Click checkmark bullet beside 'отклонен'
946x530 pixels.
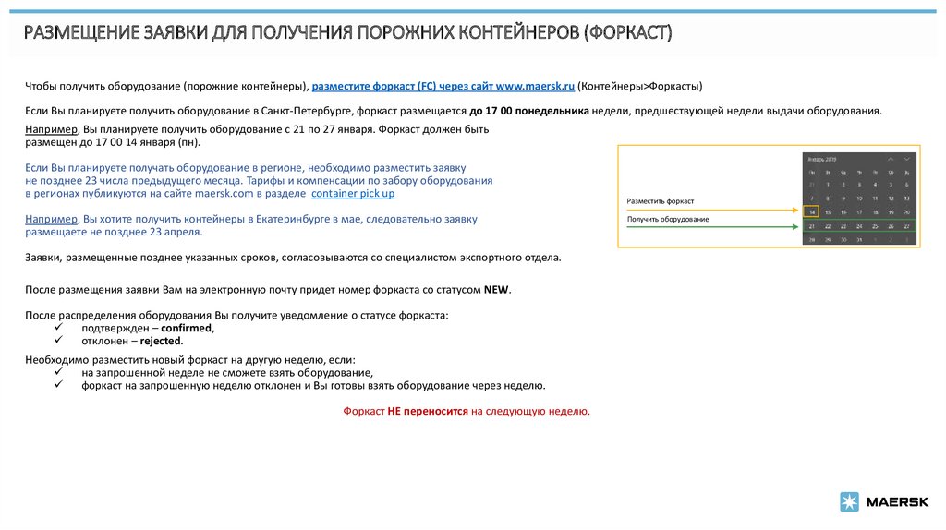(x=58, y=340)
